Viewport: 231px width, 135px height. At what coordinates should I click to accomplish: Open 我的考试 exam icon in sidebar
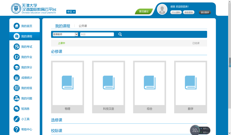[17, 47]
